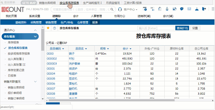Expand the 客户中心 dropdown

tap(130, 9)
